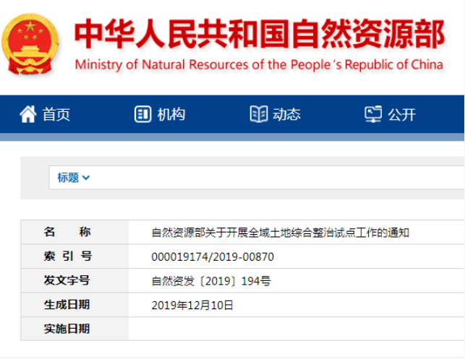
Task: Click the house icon beside 首页
Action: click(27, 114)
